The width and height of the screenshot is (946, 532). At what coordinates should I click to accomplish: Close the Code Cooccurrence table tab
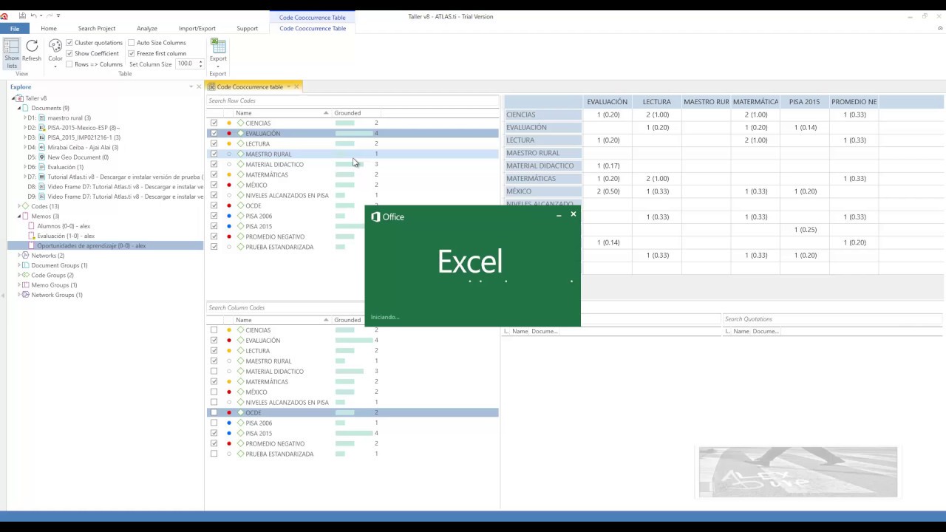click(x=296, y=86)
